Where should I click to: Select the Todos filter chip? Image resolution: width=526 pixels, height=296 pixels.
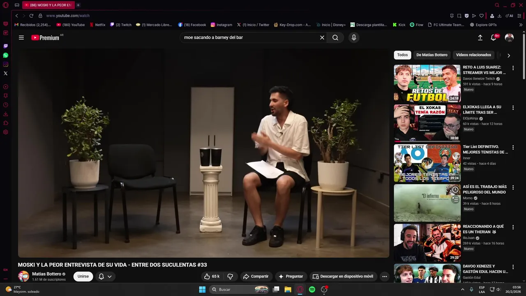403,55
